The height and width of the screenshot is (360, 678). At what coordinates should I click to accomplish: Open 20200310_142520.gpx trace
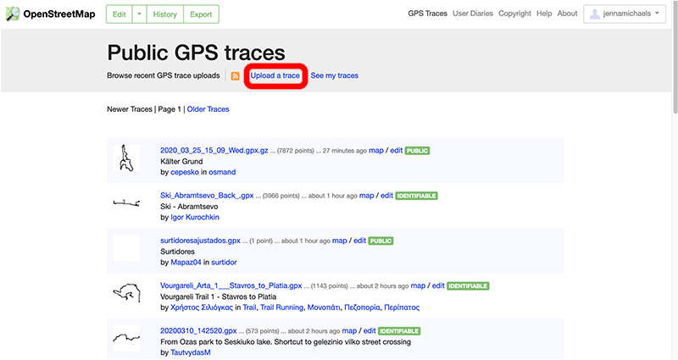[x=198, y=330]
